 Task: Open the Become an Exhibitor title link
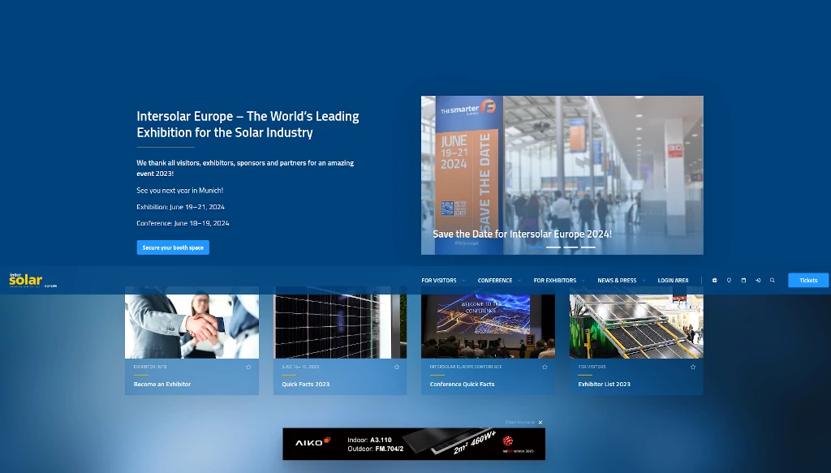click(x=162, y=384)
